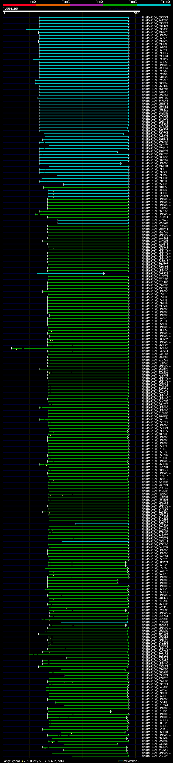Click the =100char. scale legend
The width and height of the screenshot is (173, 763).
[128, 761]
